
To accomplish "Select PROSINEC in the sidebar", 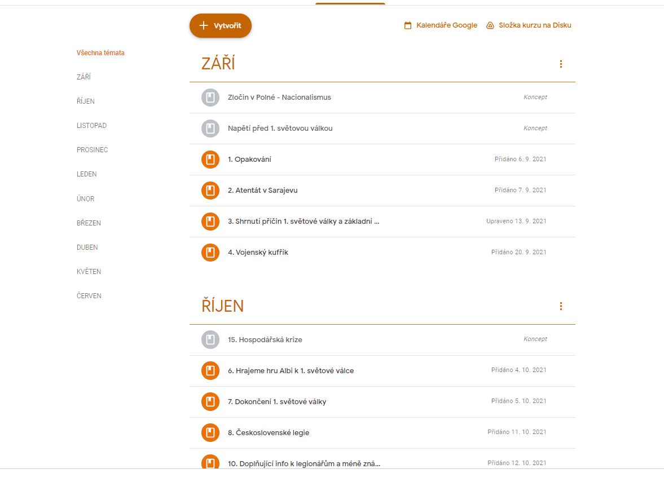I will point(93,150).
